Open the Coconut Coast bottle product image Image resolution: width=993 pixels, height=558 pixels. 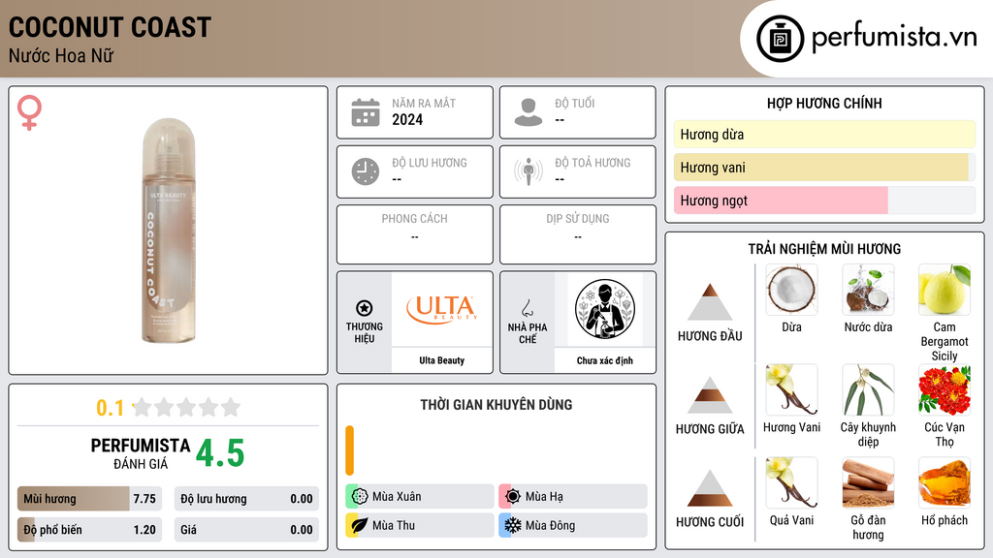169,231
